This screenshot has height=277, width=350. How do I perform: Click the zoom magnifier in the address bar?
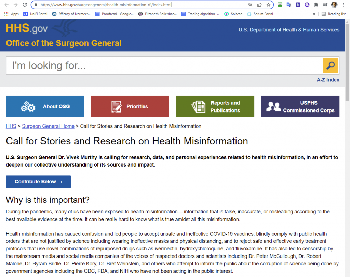coord(251,5)
